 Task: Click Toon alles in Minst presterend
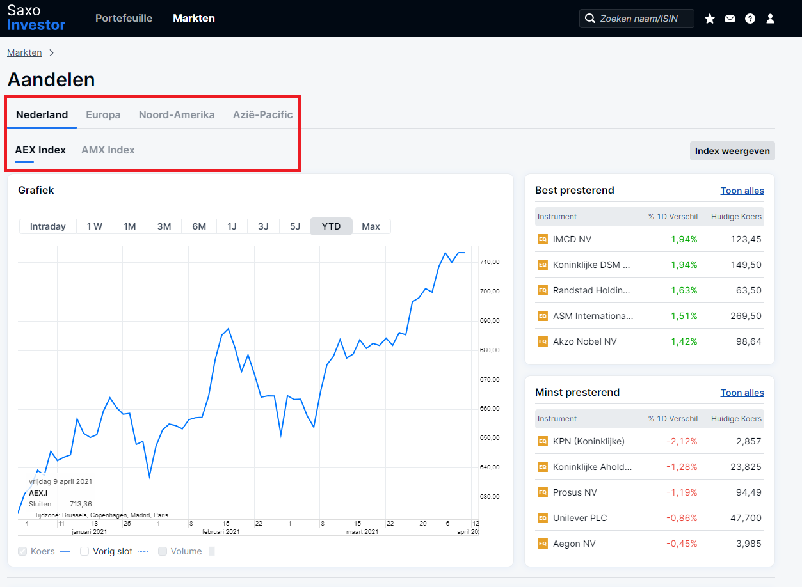(x=742, y=393)
